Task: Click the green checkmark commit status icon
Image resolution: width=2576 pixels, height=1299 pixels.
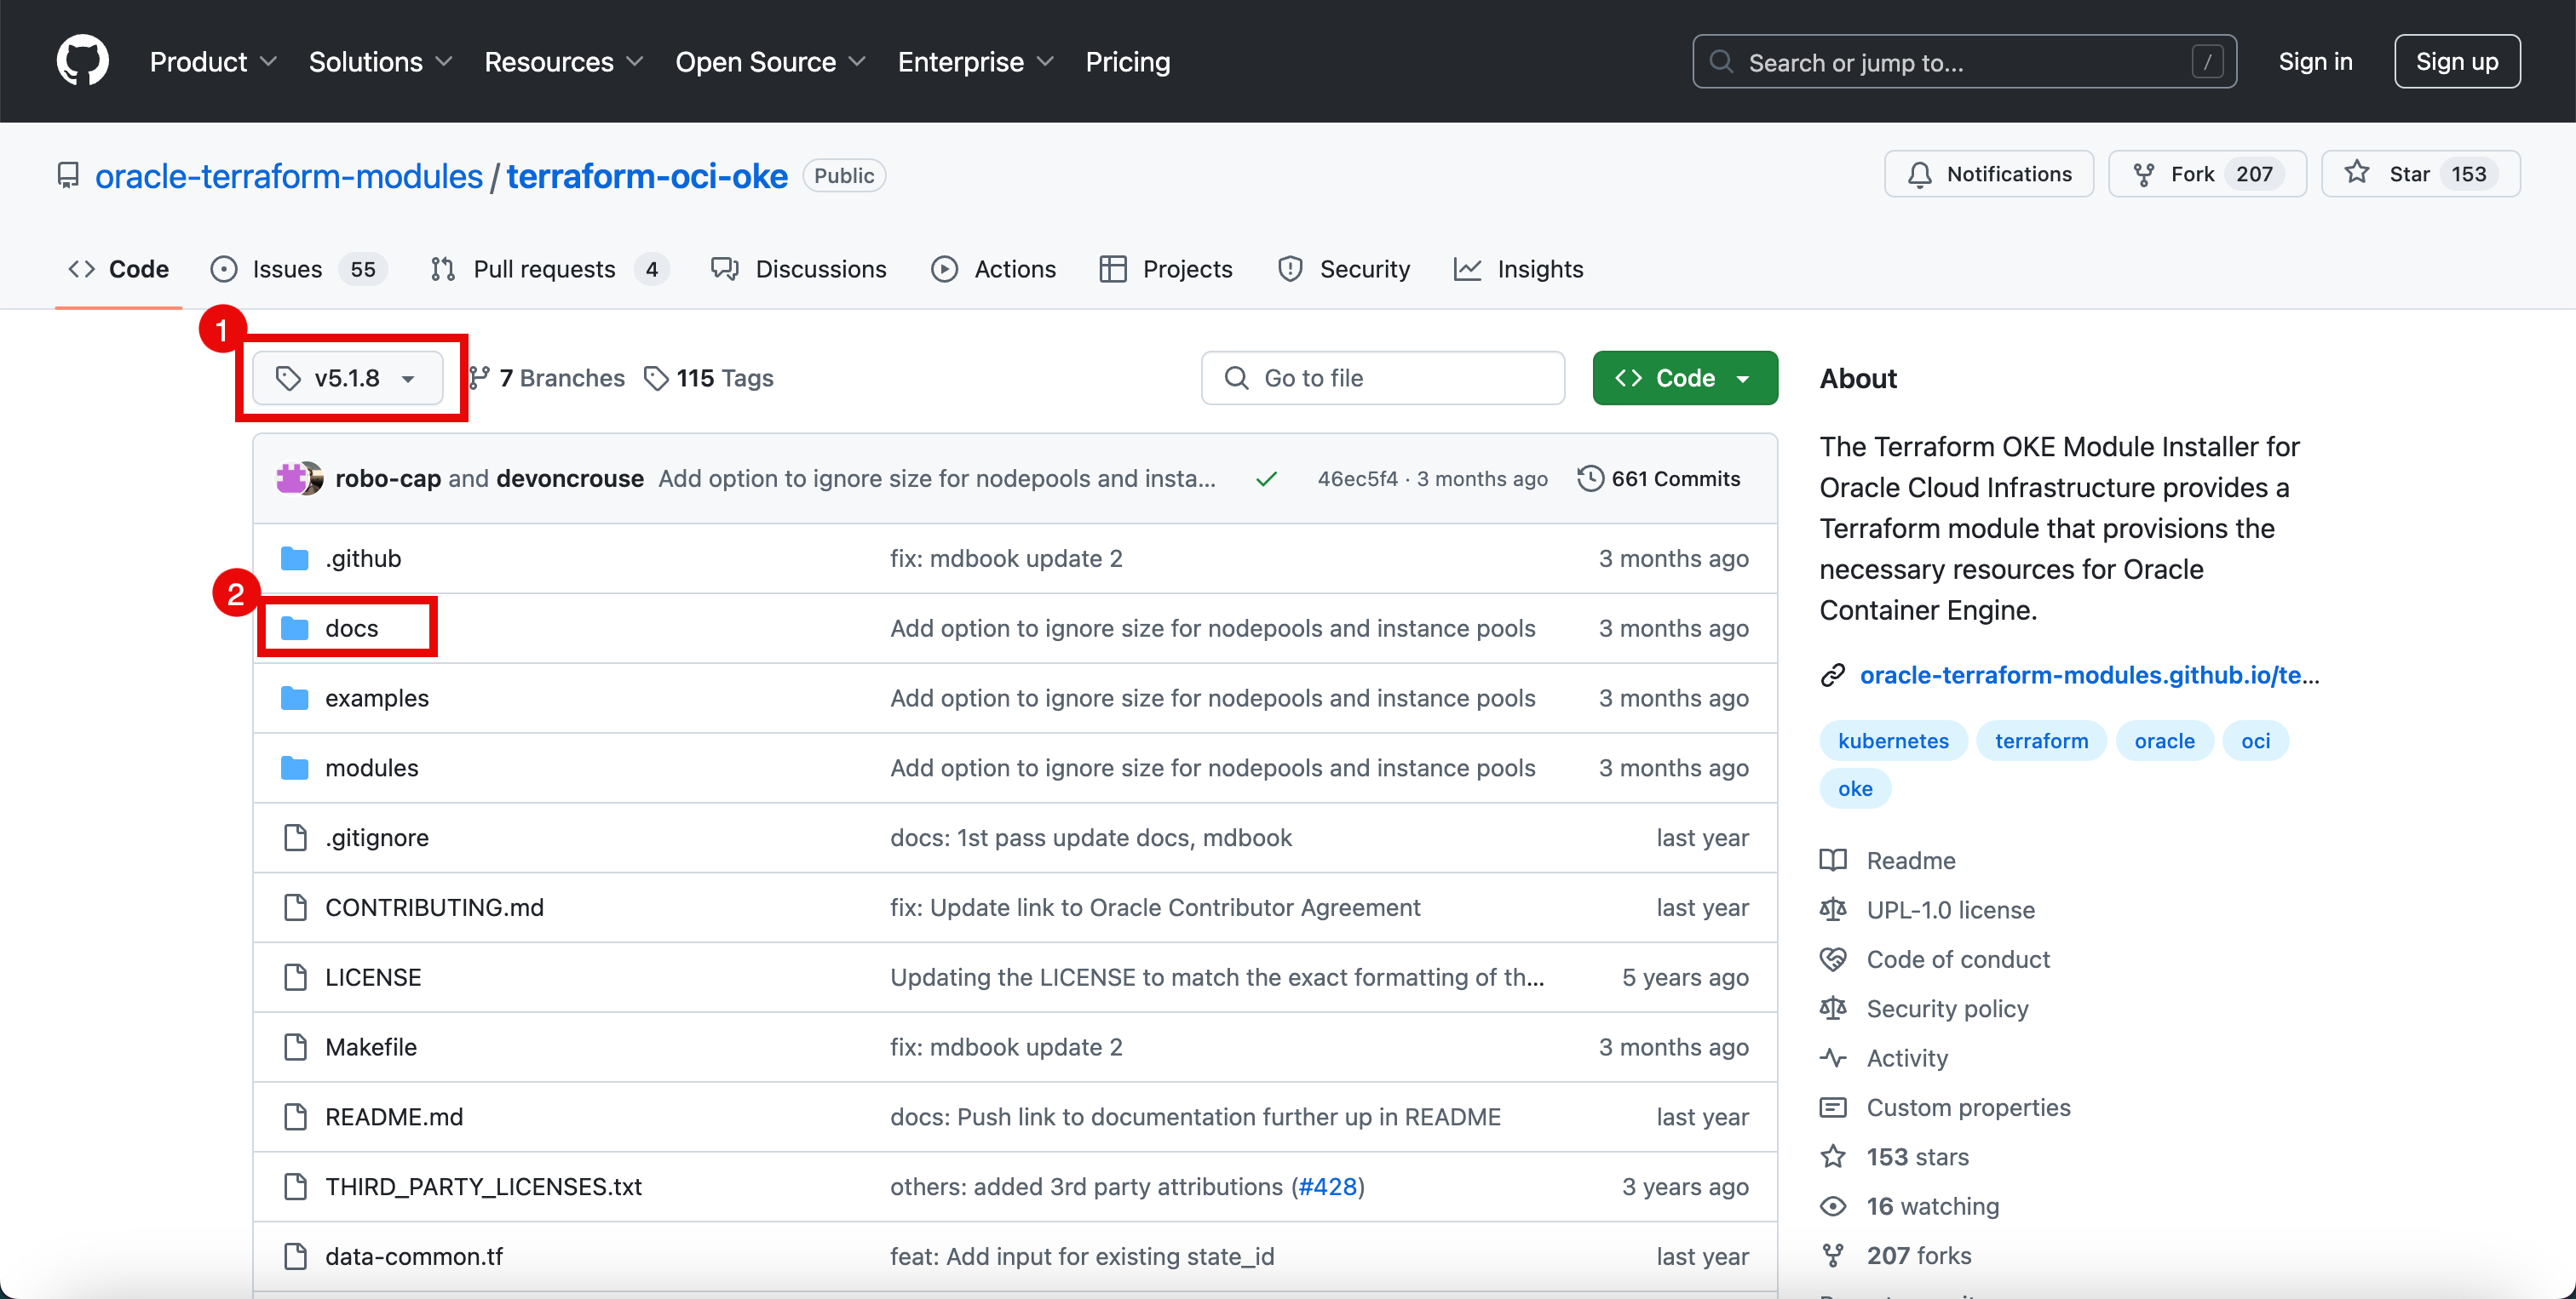Action: pos(1266,478)
